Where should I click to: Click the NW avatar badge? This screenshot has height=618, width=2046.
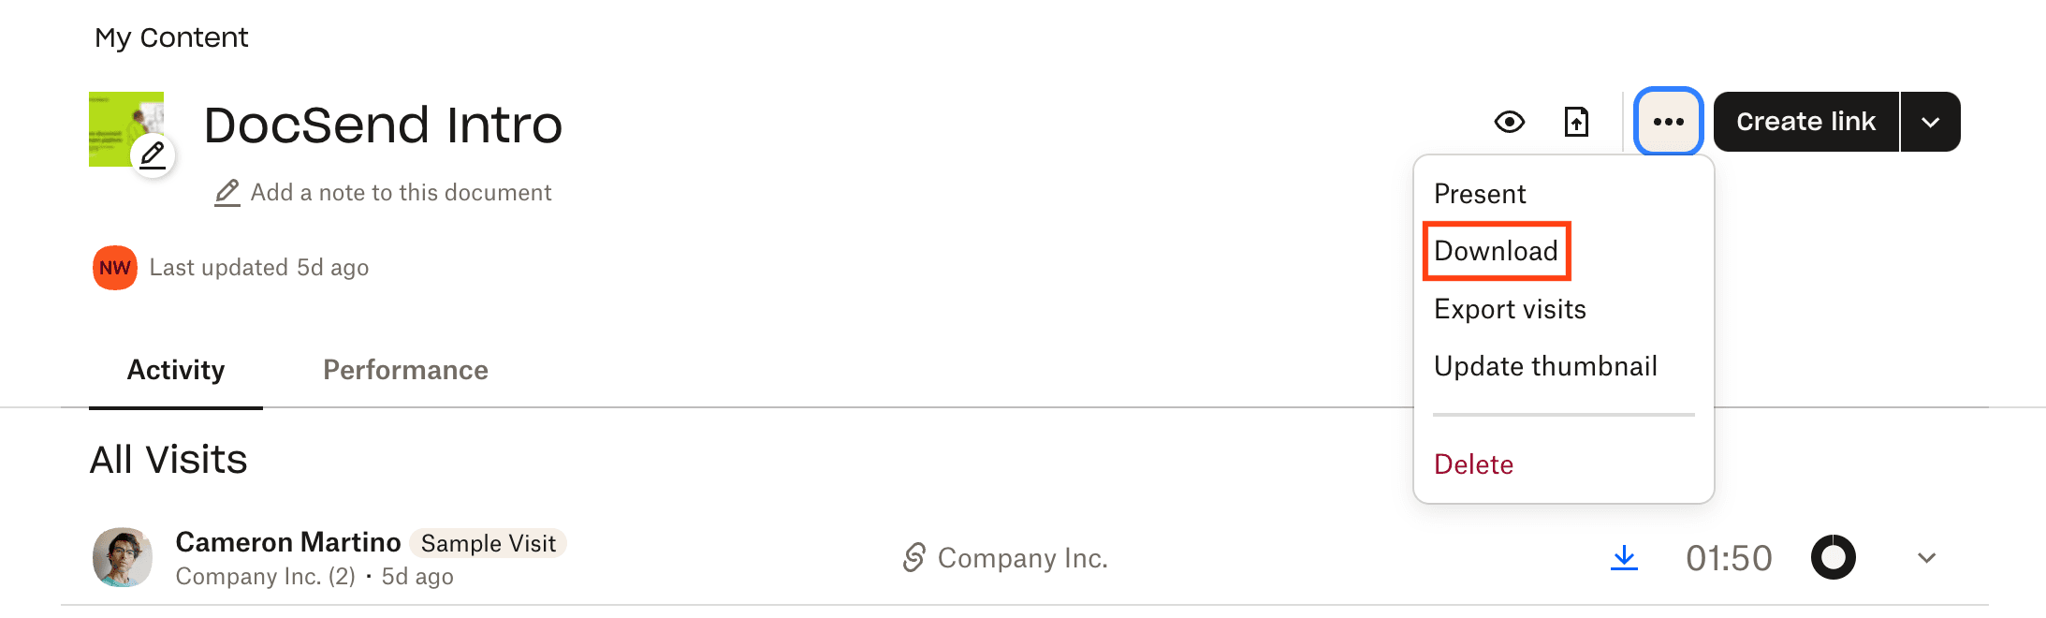point(113,268)
